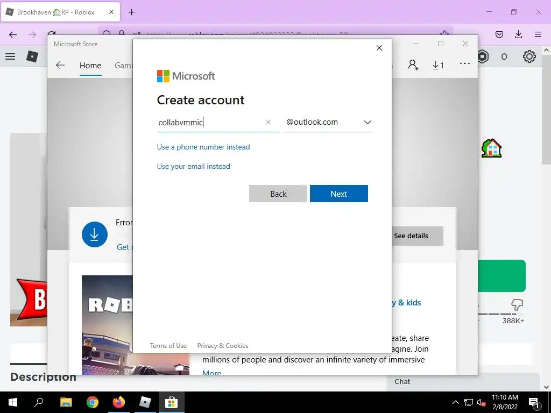The width and height of the screenshot is (551, 413).
Task: Click Firefox back navigation arrow
Action: [x=13, y=34]
